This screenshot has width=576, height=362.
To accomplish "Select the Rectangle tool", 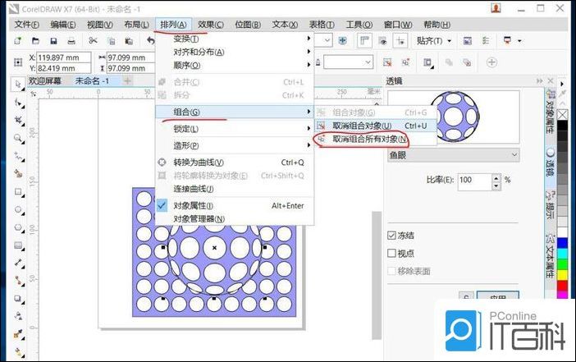I will click(x=18, y=192).
